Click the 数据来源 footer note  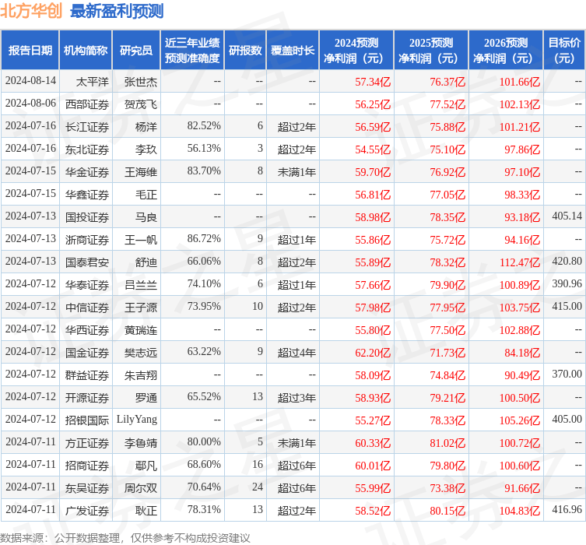click(125, 538)
